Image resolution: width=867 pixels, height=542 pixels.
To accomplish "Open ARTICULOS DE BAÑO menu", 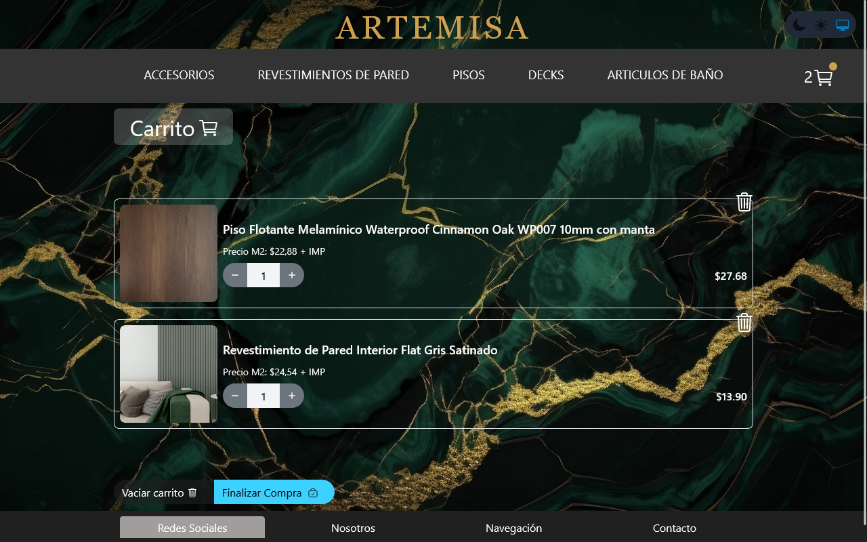I will coord(665,75).
